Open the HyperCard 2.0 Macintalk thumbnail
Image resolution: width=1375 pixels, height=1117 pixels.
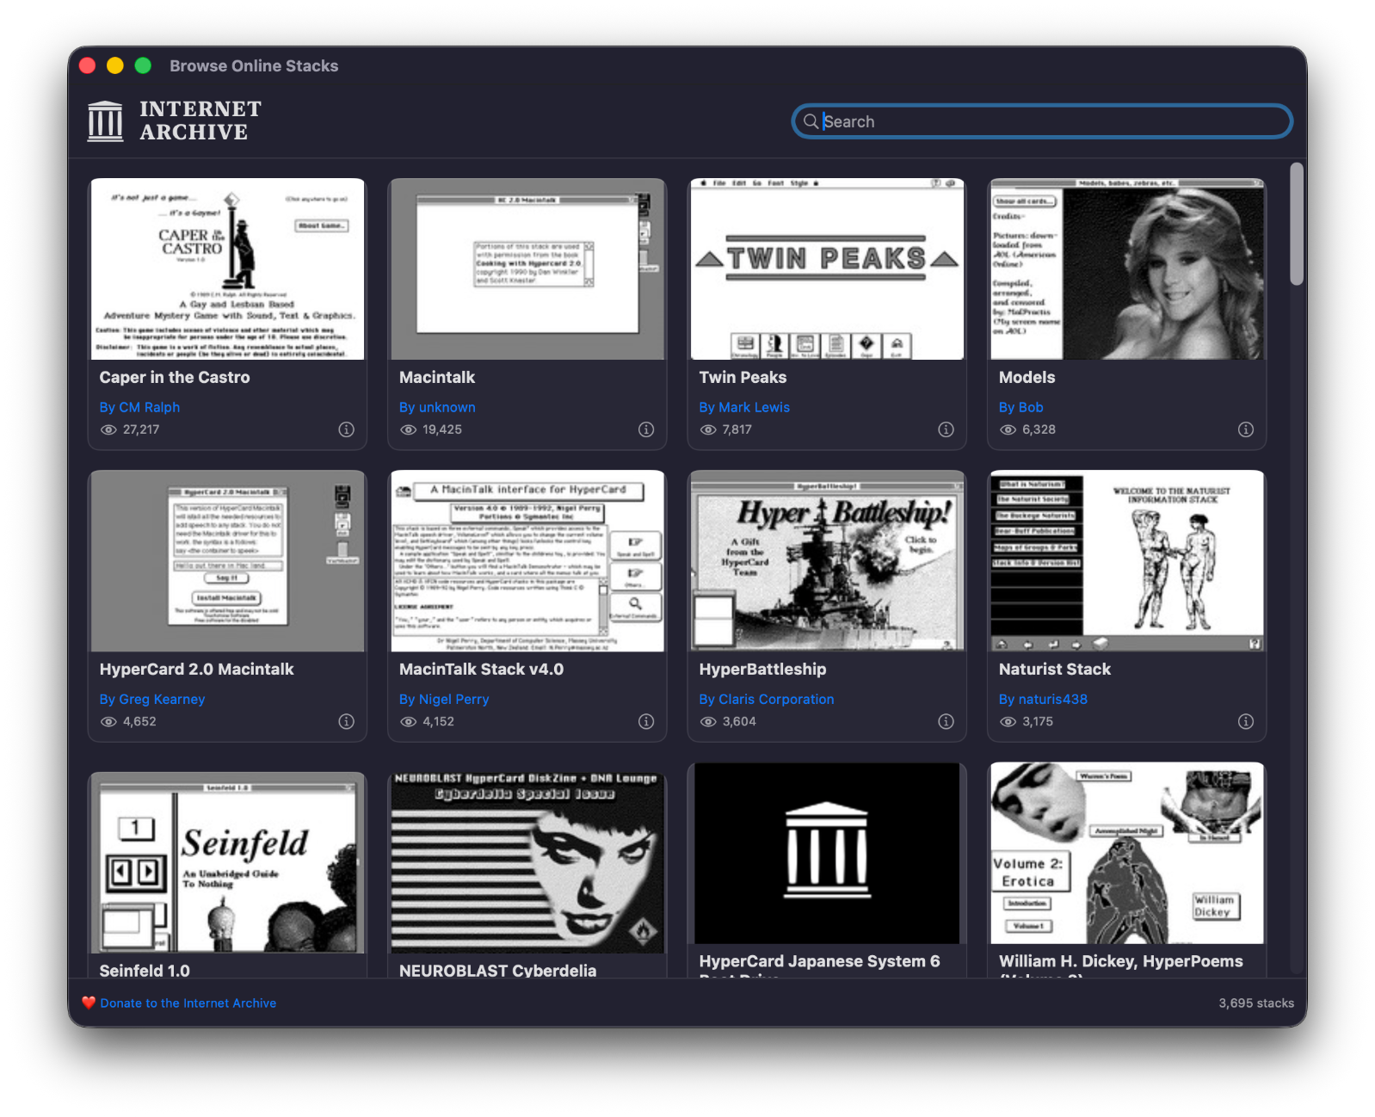point(228,561)
